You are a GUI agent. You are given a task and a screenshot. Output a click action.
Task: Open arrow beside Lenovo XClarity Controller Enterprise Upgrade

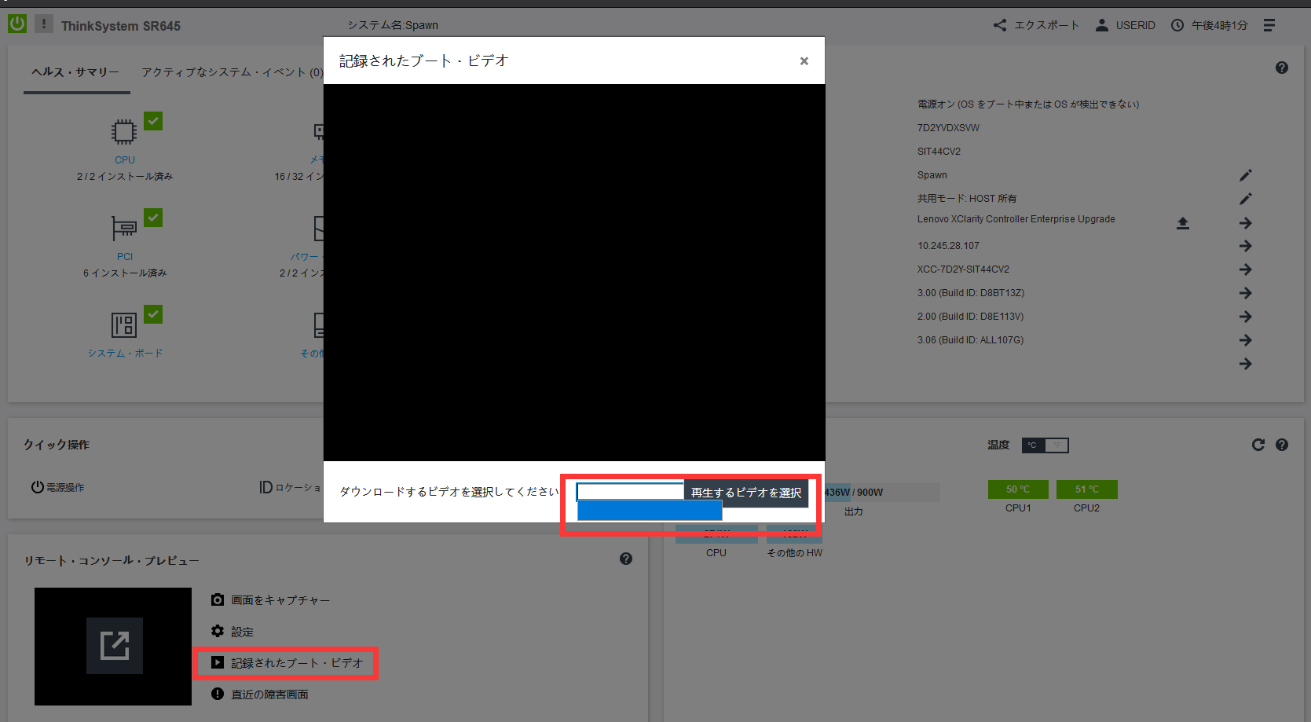tap(1246, 223)
